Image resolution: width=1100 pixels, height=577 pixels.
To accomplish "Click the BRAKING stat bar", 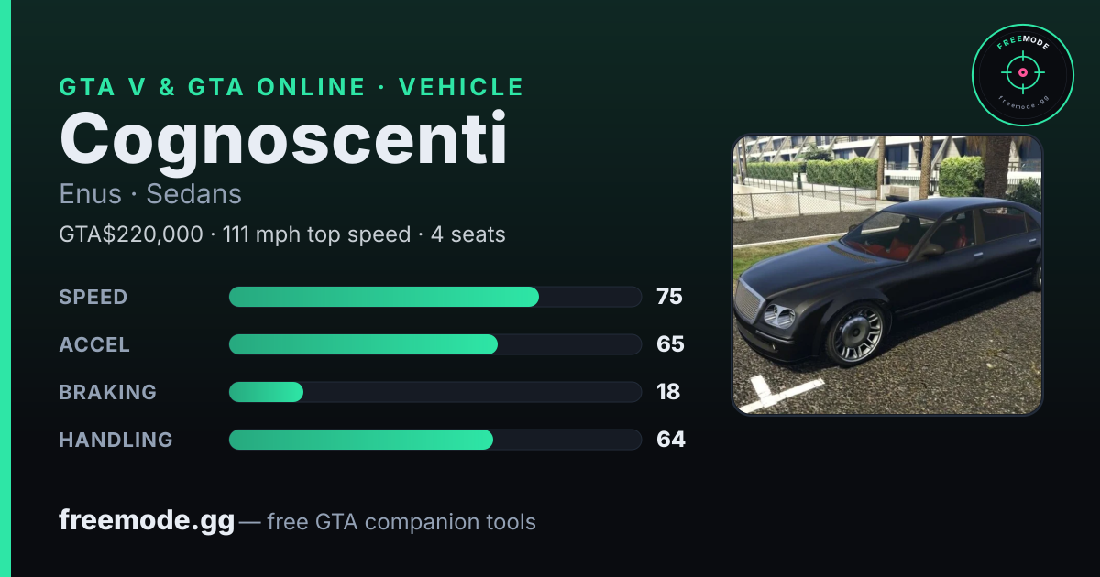I will (x=434, y=392).
